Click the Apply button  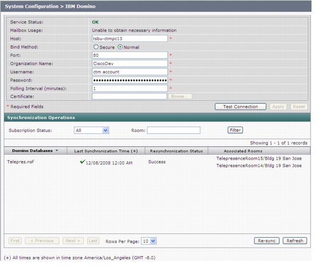tap(278, 107)
